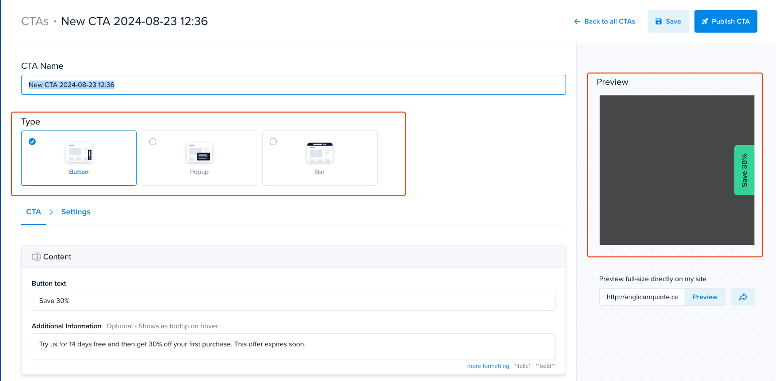Select the Button type illustration icon

(x=79, y=152)
